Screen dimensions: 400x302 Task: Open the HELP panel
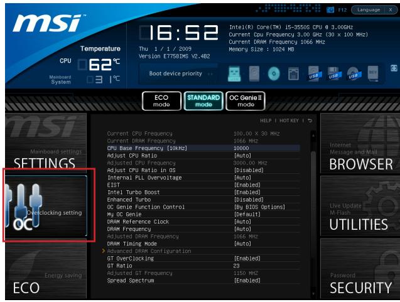click(x=266, y=121)
